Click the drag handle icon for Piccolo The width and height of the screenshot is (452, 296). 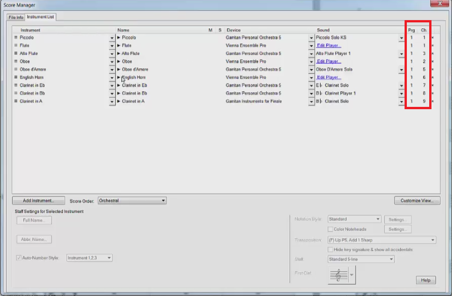click(16, 37)
